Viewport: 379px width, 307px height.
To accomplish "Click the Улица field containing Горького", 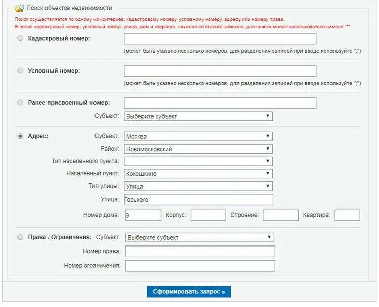I will tap(198, 200).
